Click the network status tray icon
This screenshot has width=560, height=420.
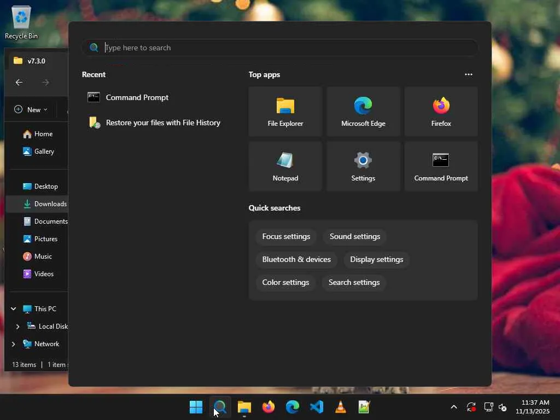click(x=488, y=407)
